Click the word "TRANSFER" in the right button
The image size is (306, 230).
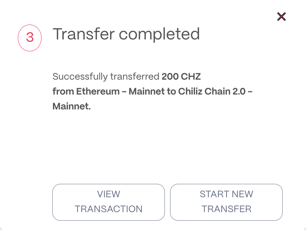pos(226,209)
